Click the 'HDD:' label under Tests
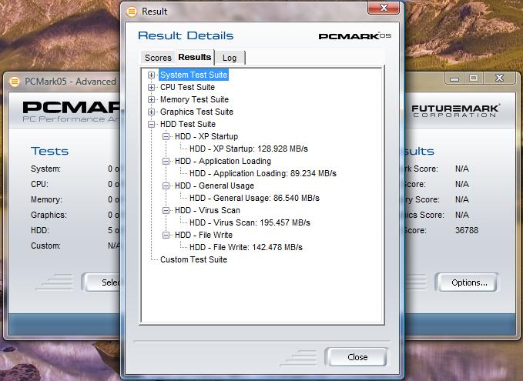This screenshot has width=523, height=381. tap(40, 230)
